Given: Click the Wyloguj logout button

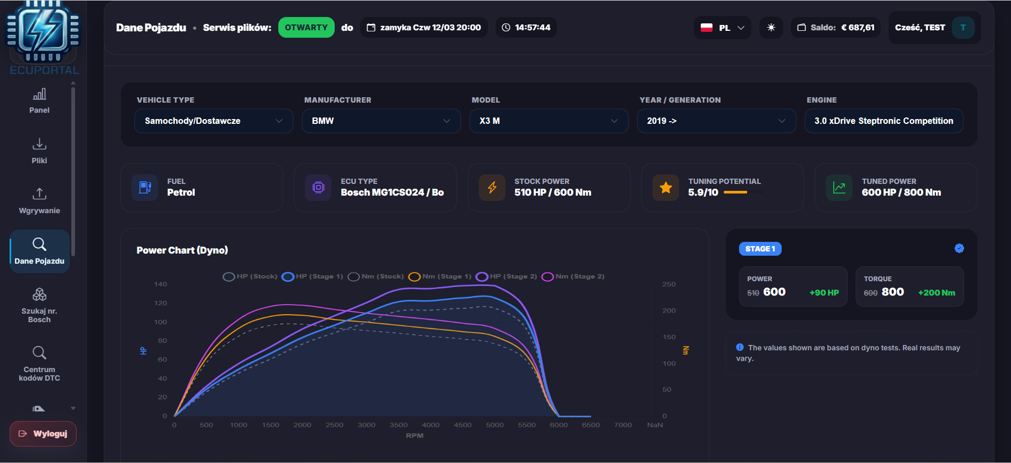Looking at the screenshot, I should coord(43,434).
